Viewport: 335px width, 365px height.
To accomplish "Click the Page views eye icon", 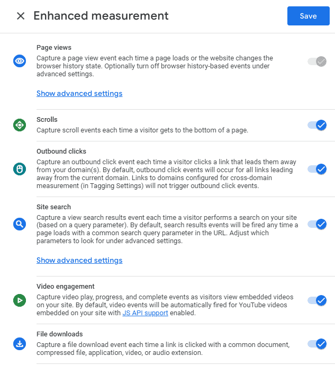I will tap(20, 61).
